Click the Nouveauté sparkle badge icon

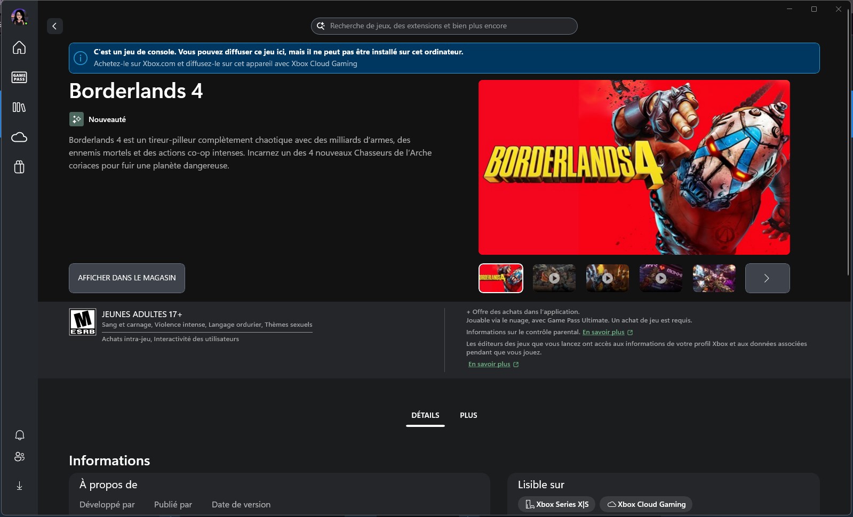point(76,119)
